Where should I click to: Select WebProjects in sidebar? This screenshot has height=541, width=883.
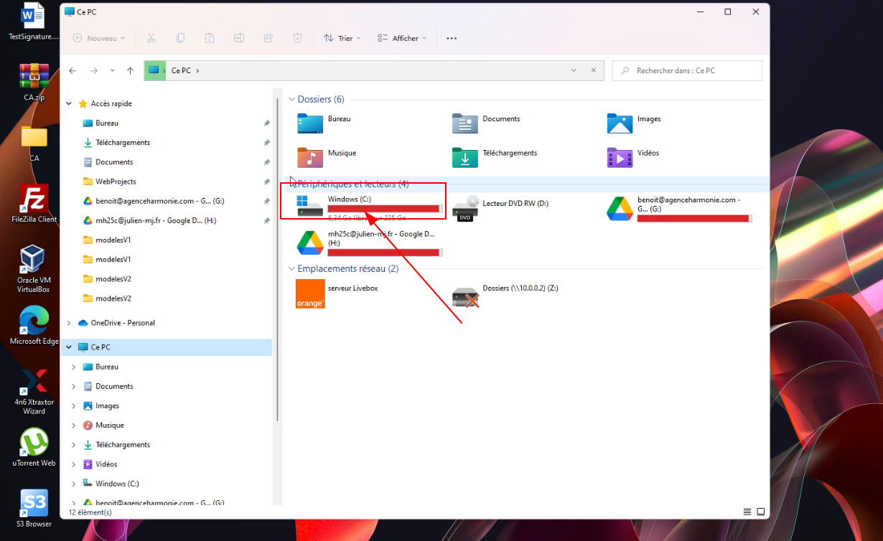tap(116, 182)
